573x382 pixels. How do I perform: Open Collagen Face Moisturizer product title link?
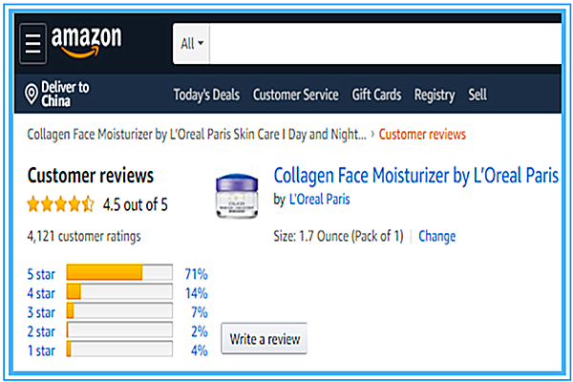[415, 176]
